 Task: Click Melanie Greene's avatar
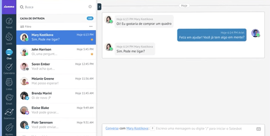tap(24, 81)
